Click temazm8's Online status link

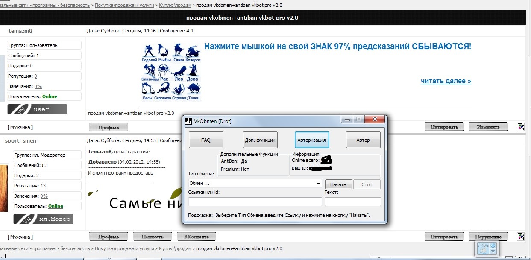[50, 96]
